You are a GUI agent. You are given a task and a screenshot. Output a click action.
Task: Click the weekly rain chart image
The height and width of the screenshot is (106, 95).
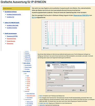(63, 35)
